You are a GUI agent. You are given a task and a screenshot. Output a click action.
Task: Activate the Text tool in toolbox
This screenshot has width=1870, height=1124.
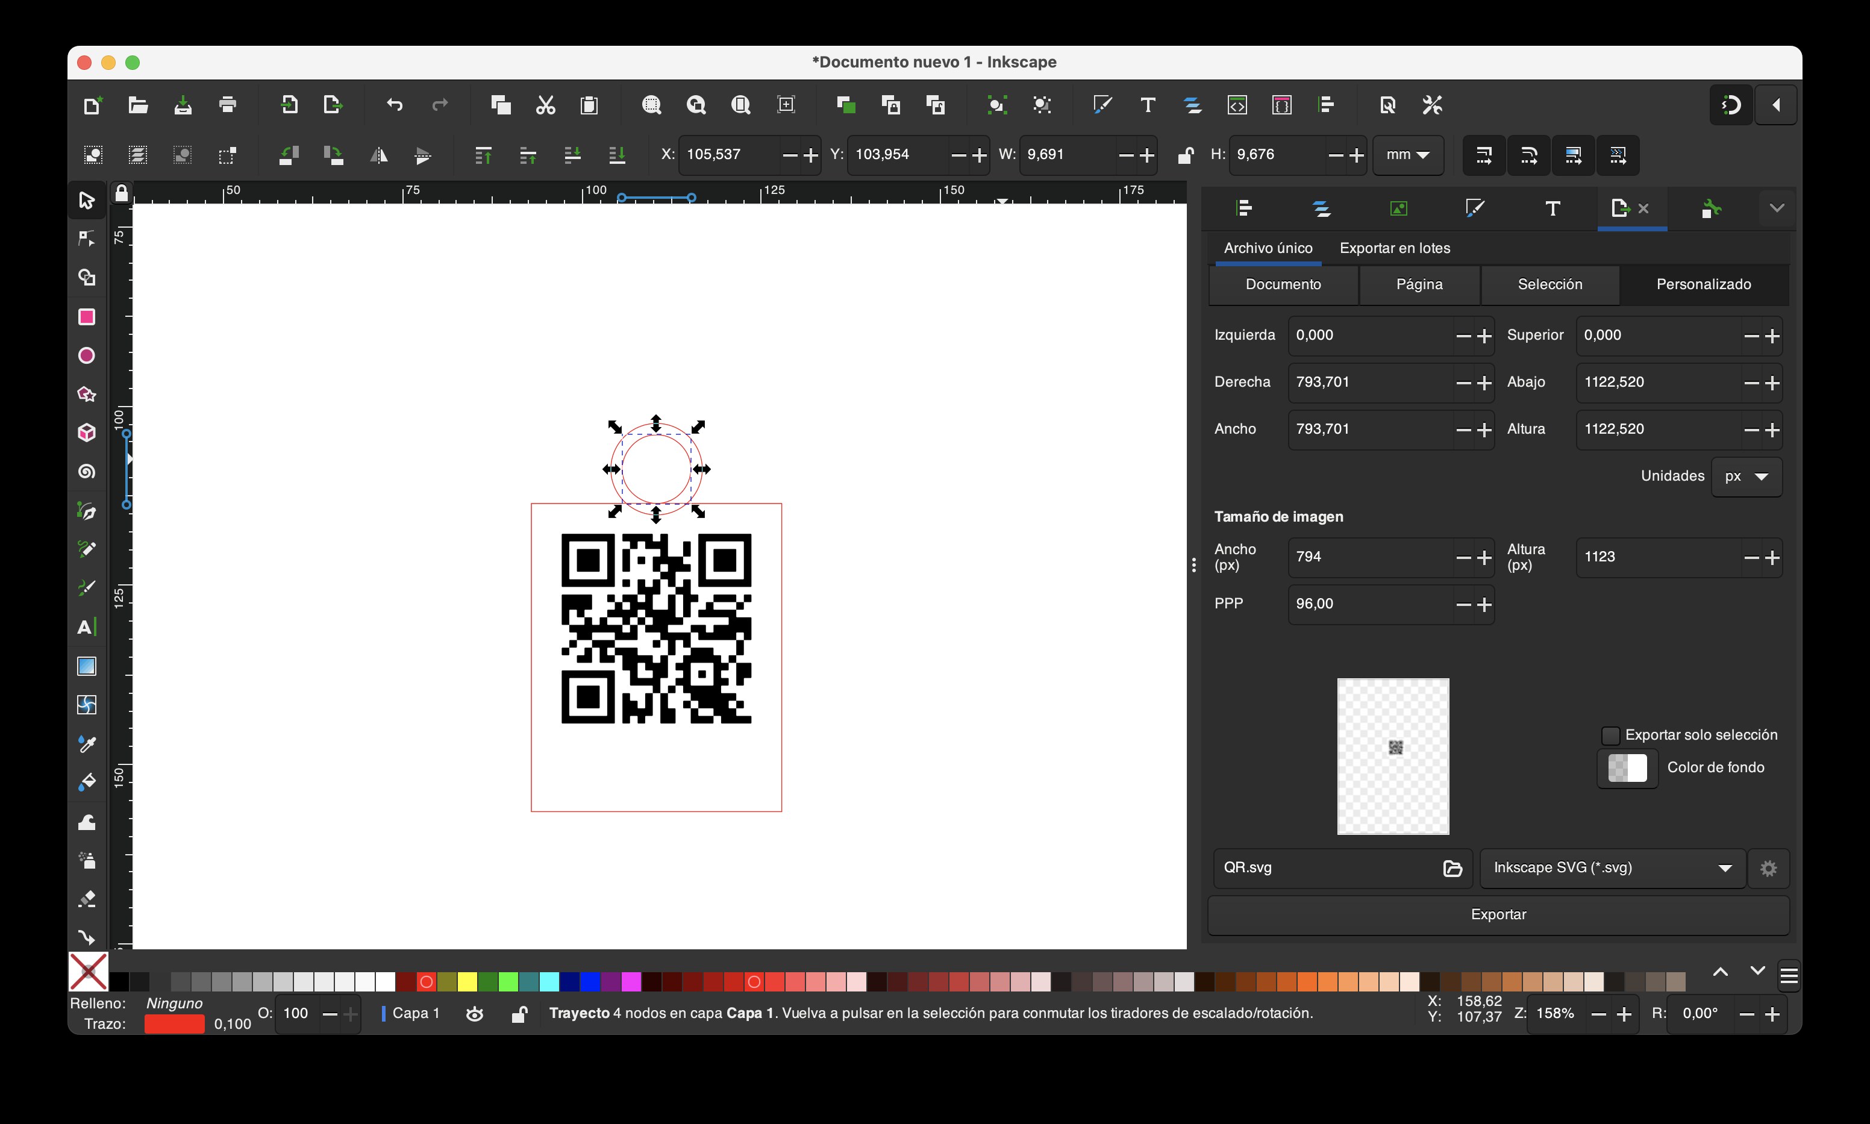point(86,627)
